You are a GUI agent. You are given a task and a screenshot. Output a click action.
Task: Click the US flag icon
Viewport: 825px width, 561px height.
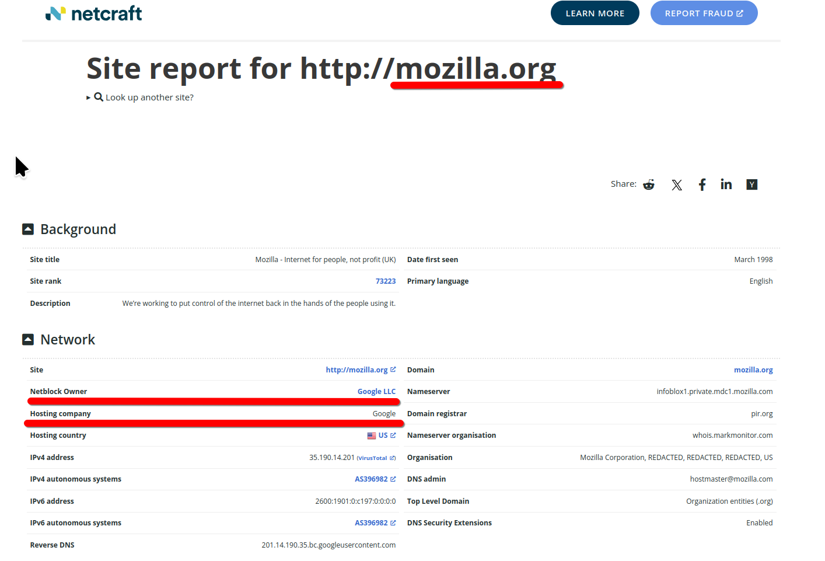(372, 435)
